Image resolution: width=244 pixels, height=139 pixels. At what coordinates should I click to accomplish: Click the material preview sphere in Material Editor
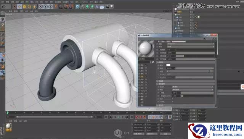(146, 49)
